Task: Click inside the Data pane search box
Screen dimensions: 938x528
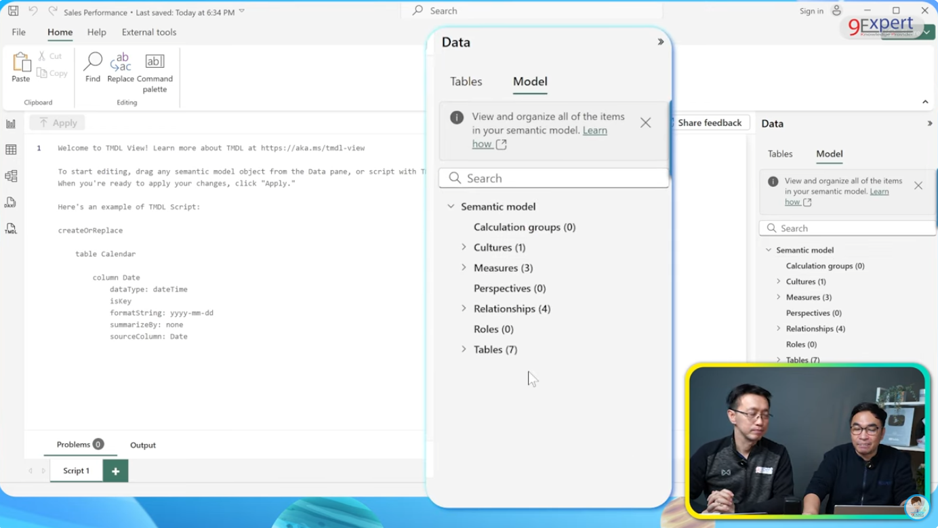Action: (x=553, y=178)
